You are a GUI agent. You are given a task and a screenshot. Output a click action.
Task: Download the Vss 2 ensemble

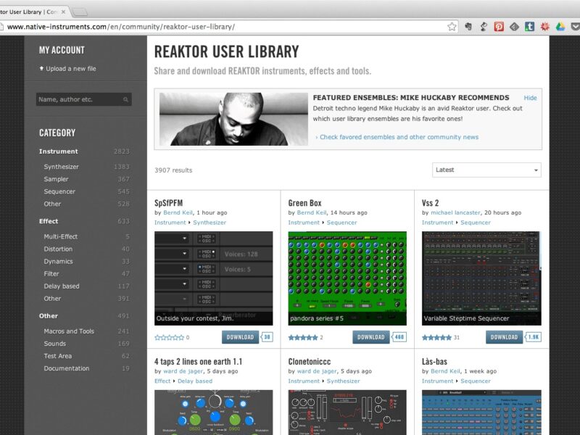point(504,337)
